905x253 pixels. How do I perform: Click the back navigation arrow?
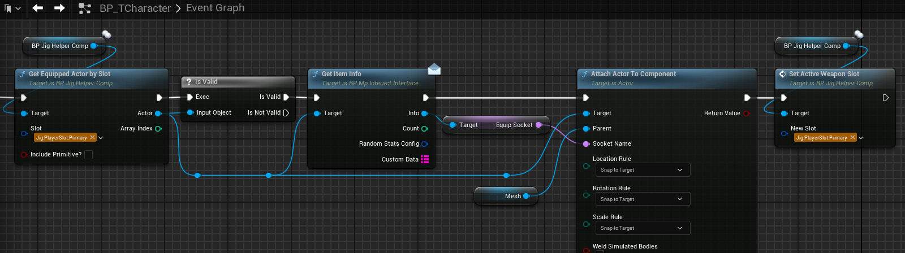(x=38, y=8)
